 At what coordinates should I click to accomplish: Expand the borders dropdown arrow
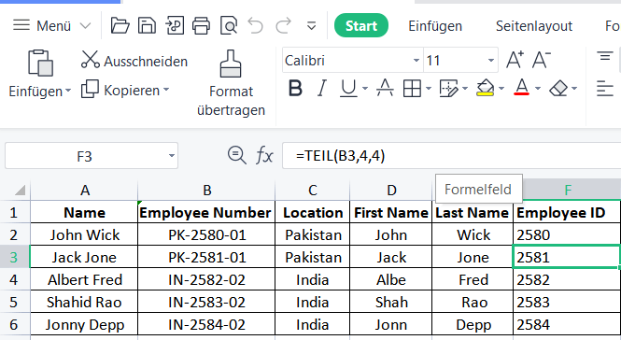429,89
